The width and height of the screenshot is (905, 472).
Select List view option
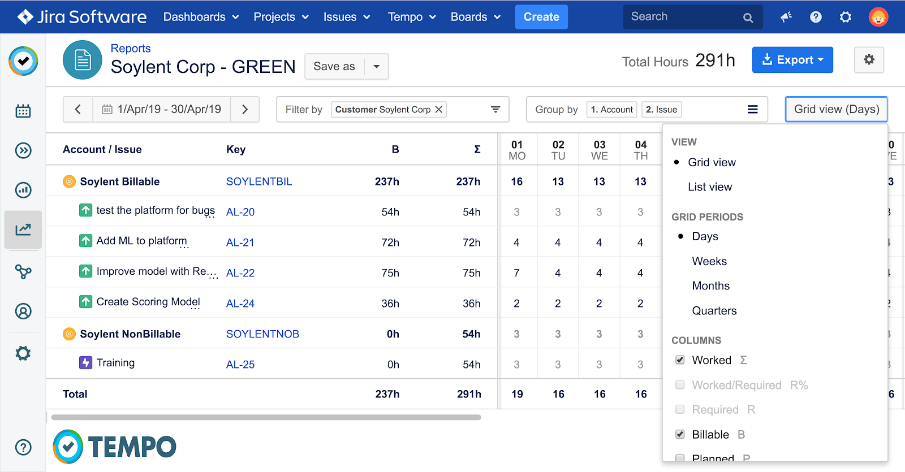click(x=710, y=187)
